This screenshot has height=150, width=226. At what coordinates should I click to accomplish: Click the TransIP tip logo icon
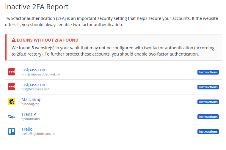12,116
